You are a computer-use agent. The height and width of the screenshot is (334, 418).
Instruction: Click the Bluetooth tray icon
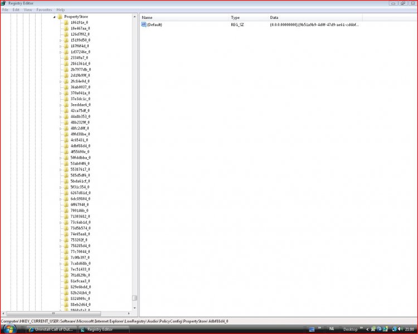(380, 329)
